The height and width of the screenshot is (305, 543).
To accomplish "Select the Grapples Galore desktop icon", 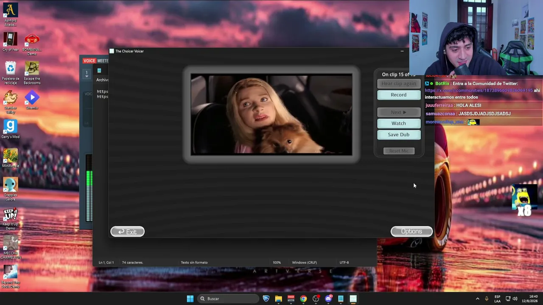I will 10,189.
